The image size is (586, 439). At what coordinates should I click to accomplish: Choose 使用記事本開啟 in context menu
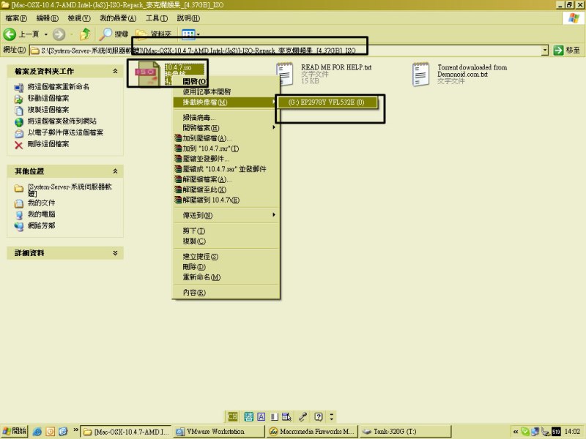(x=226, y=92)
